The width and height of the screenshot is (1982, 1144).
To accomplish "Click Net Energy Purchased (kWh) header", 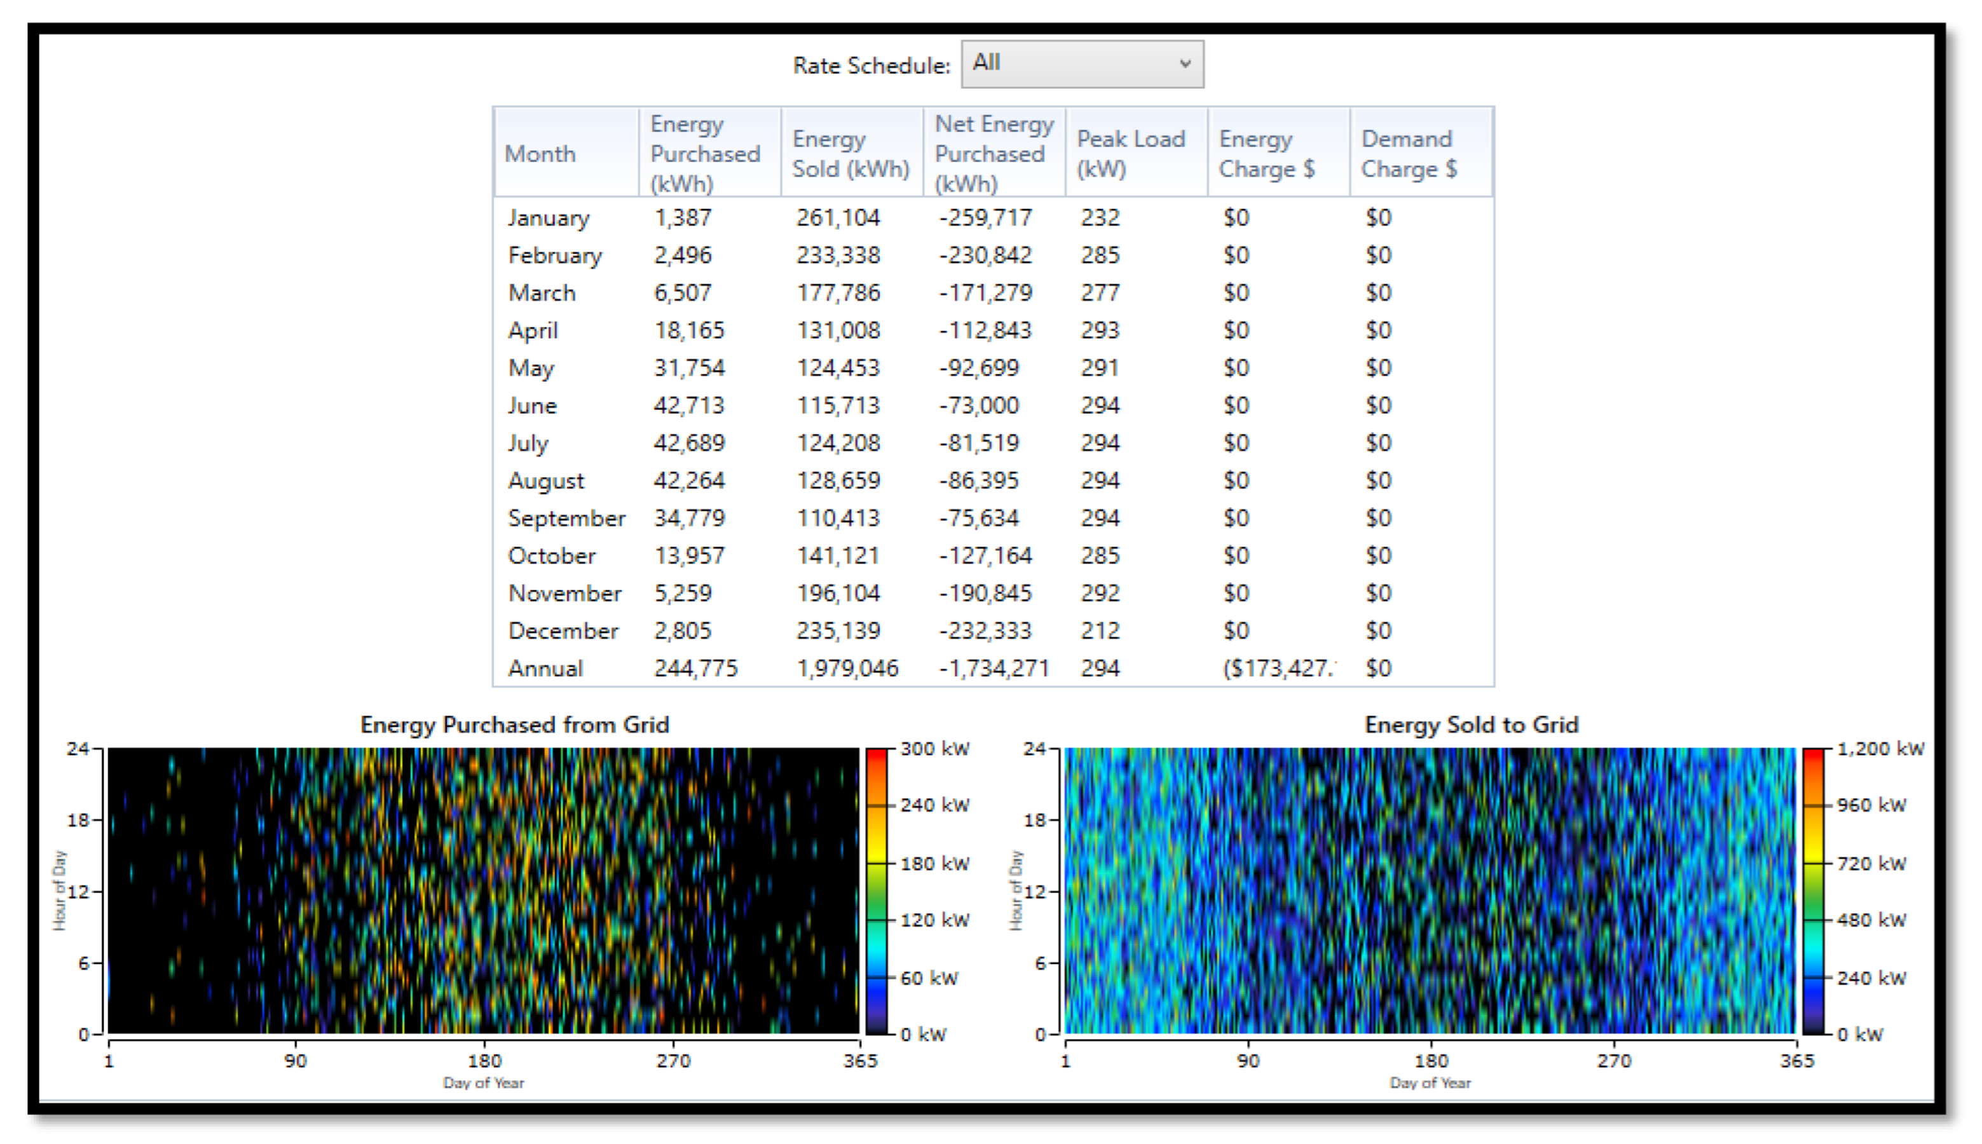I will (x=994, y=153).
